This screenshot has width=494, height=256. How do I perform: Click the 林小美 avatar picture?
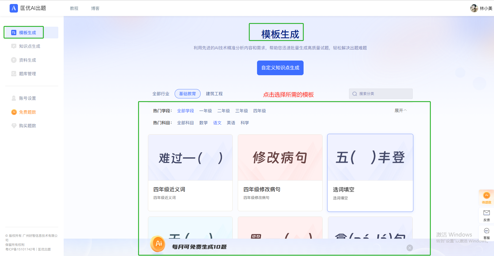474,8
